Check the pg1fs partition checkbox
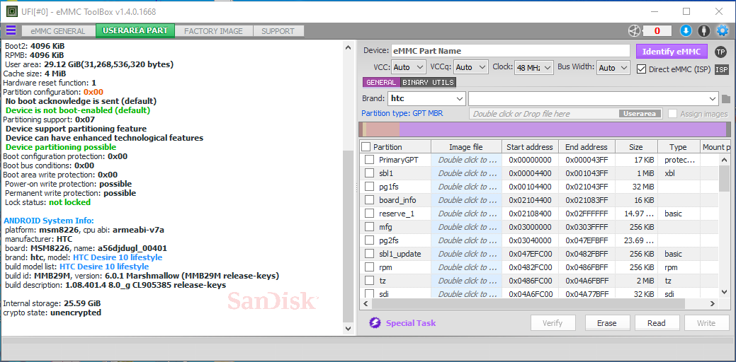 coord(369,187)
